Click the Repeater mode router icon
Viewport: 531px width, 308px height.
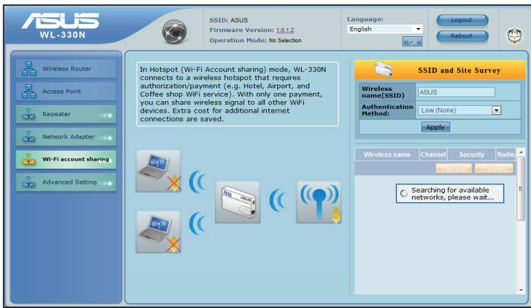pos(29,114)
